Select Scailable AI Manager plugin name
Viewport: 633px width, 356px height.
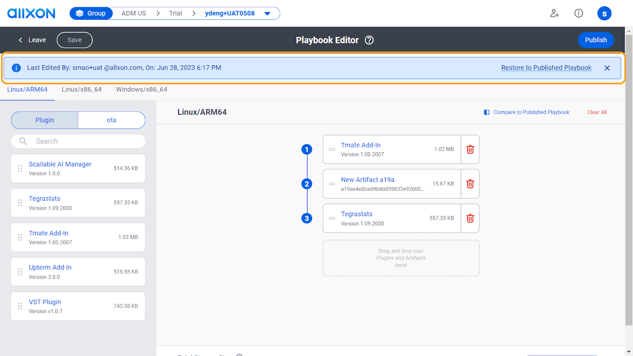pos(60,164)
